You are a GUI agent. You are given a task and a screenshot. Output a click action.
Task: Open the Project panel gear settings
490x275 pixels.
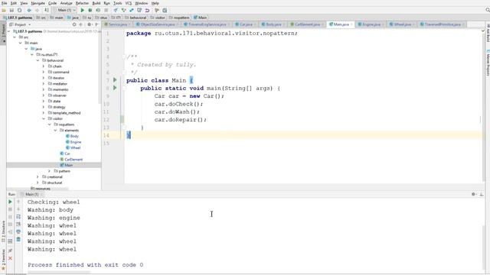[x=90, y=24]
